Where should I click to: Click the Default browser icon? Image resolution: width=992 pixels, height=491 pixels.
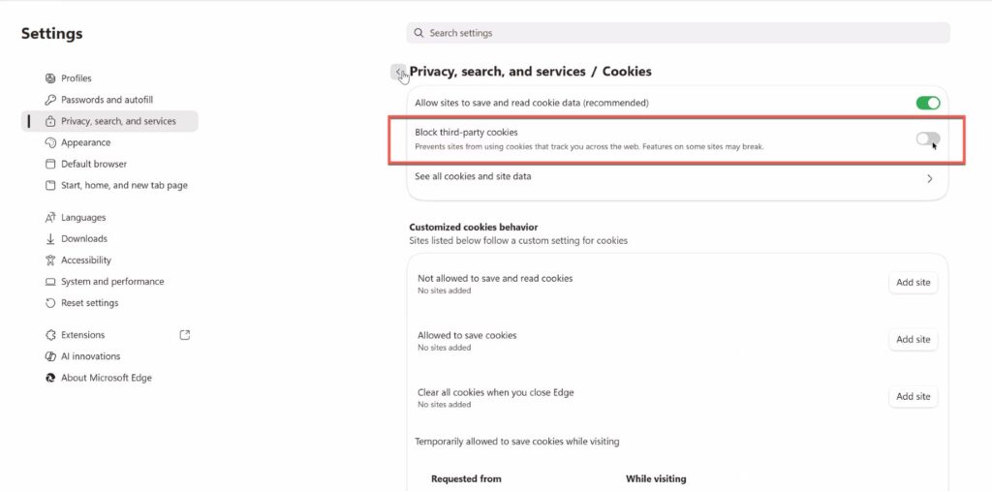(50, 164)
